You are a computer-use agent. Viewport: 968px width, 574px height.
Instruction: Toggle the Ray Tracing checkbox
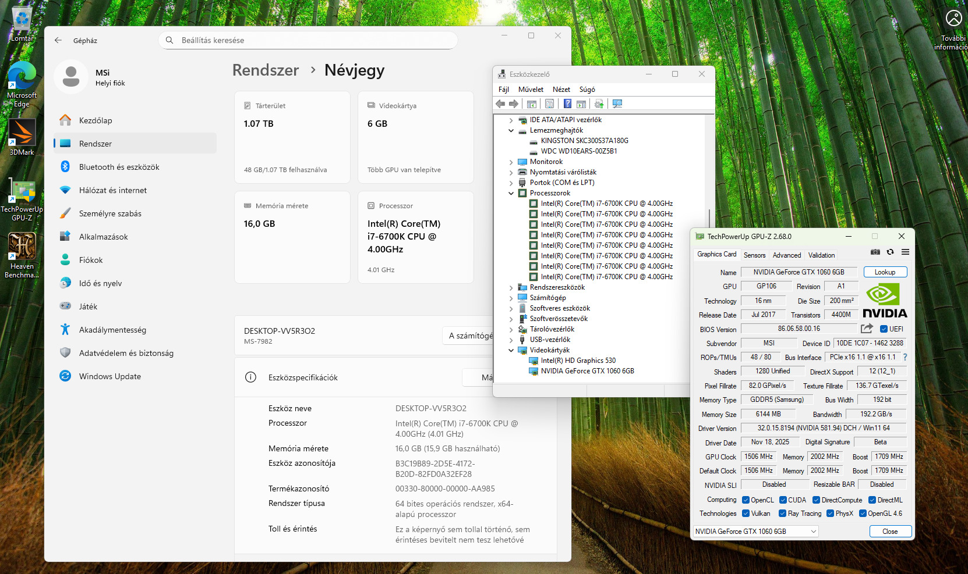coord(783,514)
